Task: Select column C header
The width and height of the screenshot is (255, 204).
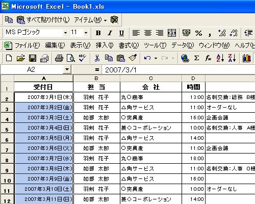Action: tap(151, 79)
